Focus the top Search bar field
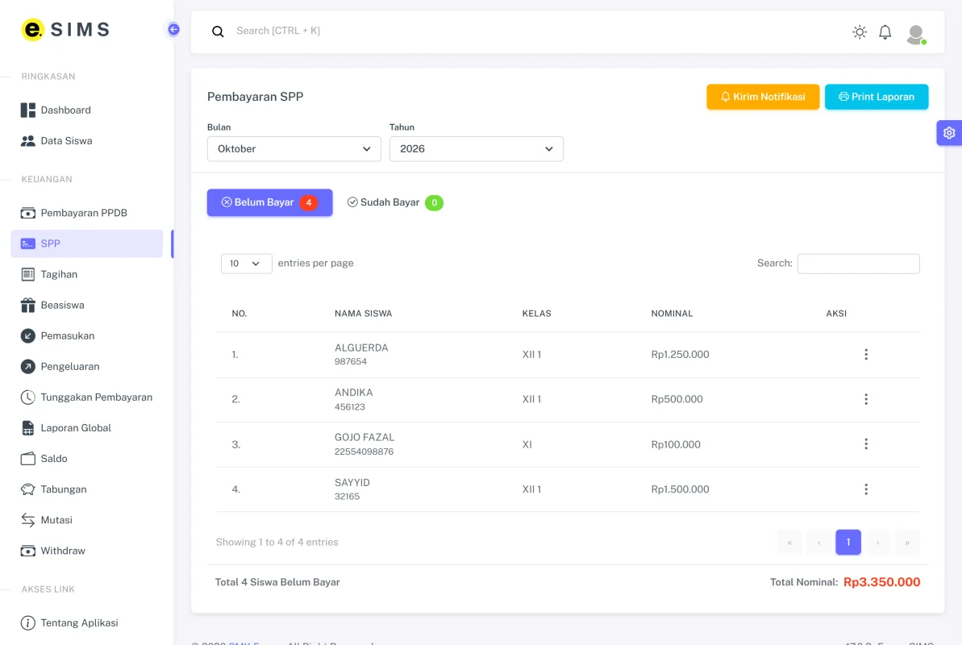Image resolution: width=962 pixels, height=645 pixels. pos(534,31)
